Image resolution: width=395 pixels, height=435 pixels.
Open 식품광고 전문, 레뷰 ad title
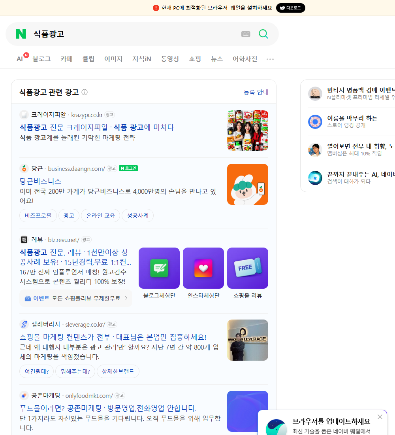(75, 257)
